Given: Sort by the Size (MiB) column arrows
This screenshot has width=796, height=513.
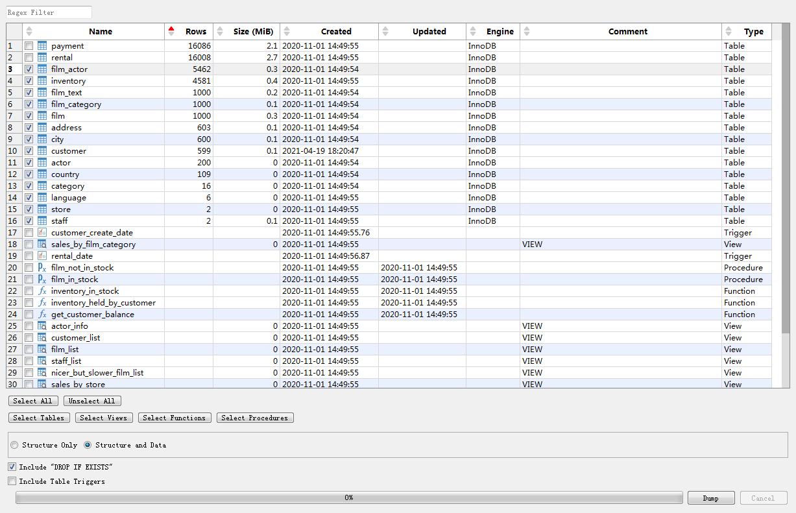Looking at the screenshot, I should [x=220, y=31].
